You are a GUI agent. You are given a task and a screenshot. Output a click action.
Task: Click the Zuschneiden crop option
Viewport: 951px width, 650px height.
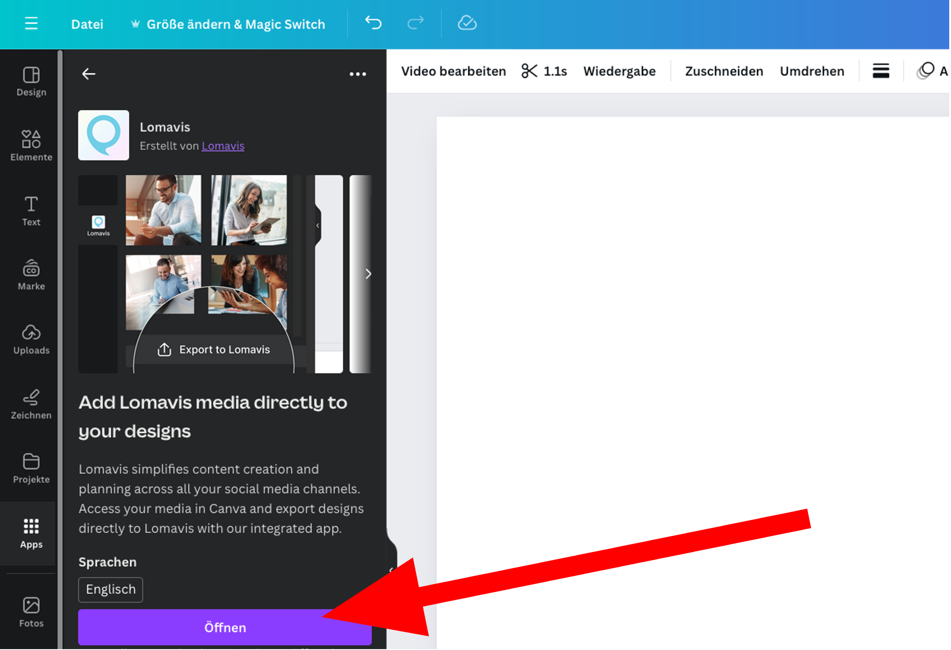(x=724, y=71)
